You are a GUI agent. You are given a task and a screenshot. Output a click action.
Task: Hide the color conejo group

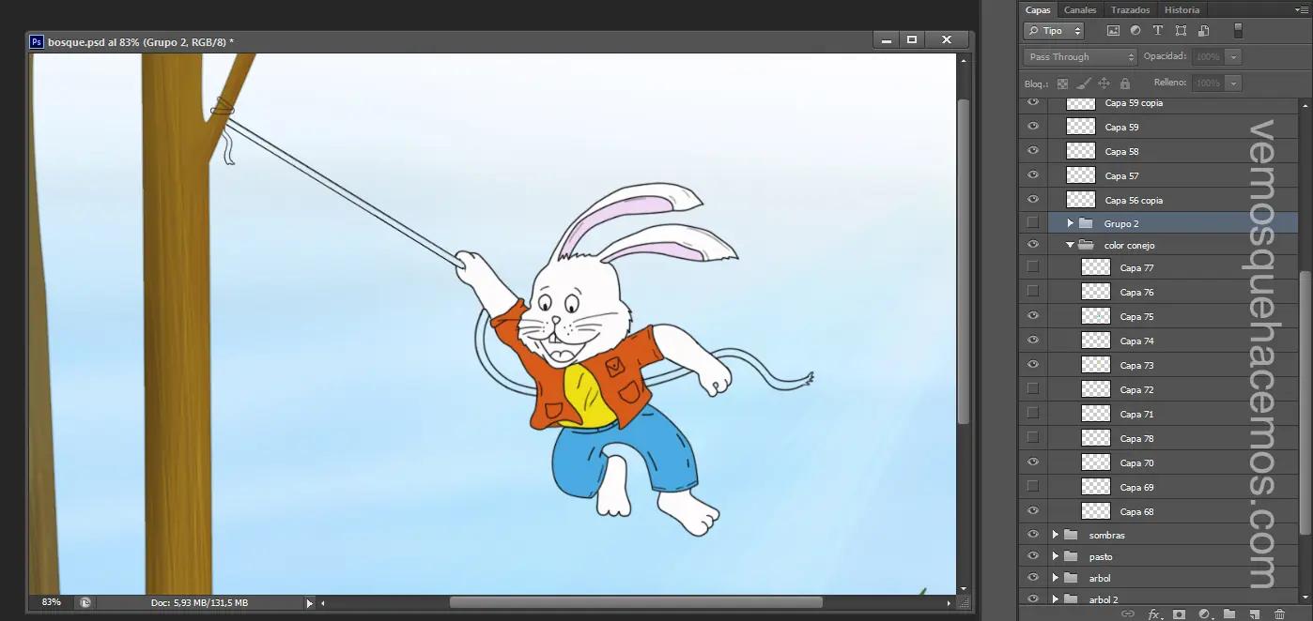tap(1033, 245)
